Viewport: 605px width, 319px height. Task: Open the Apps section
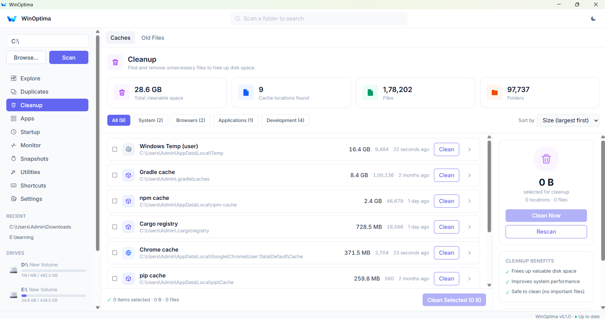tap(47, 119)
